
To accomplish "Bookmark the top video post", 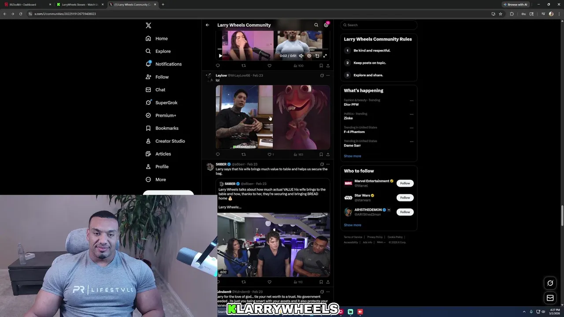I will 321,66.
